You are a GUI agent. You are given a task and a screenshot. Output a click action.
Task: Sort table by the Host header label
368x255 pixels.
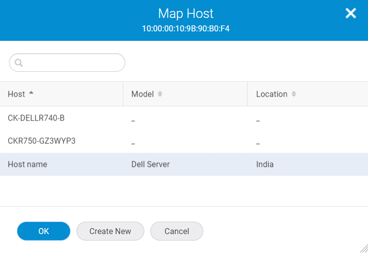click(x=16, y=94)
